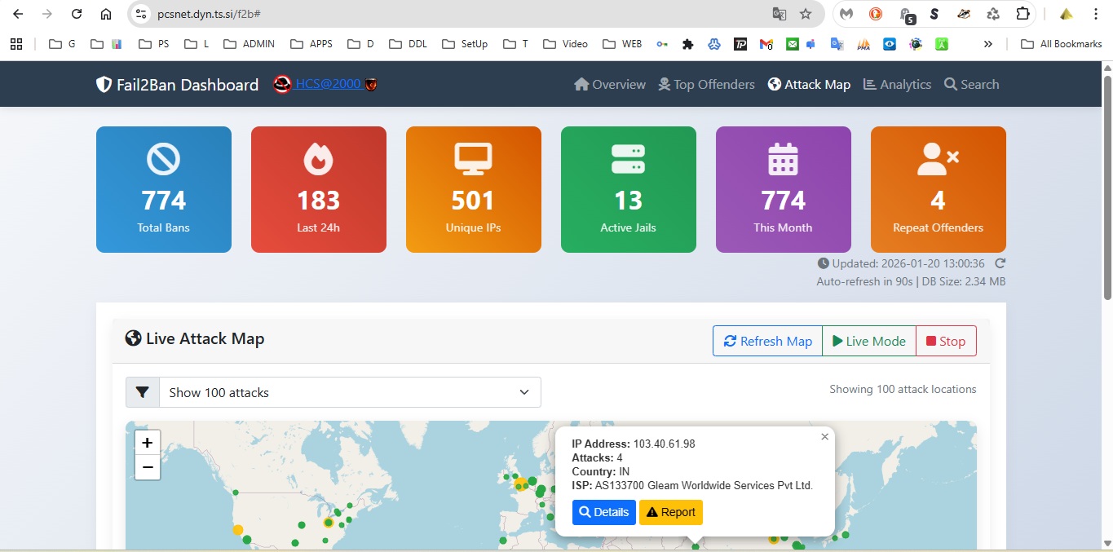Zoom out on the attack map
1113x552 pixels.
tap(148, 467)
